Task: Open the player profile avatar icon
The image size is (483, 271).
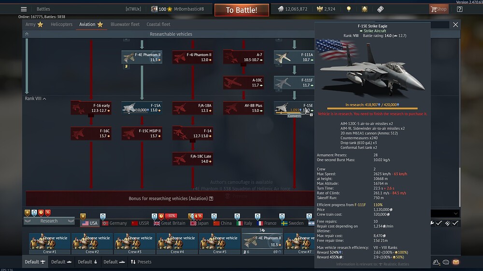Action: coord(154,9)
